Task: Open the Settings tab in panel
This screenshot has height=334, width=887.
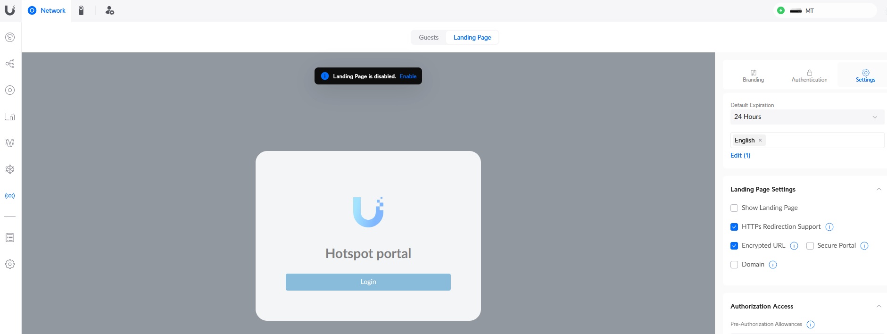Action: tap(865, 75)
